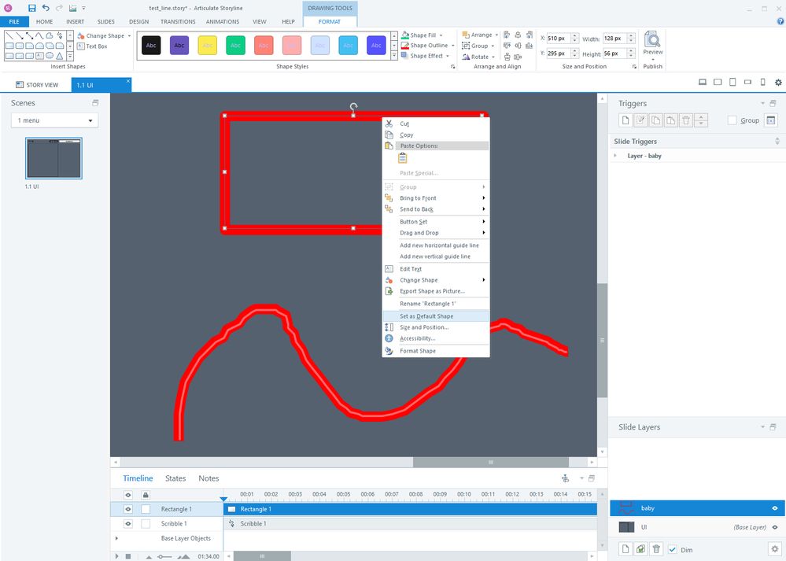Expand Base Layer Objects in timeline
This screenshot has height=561, width=786.
[x=116, y=538]
